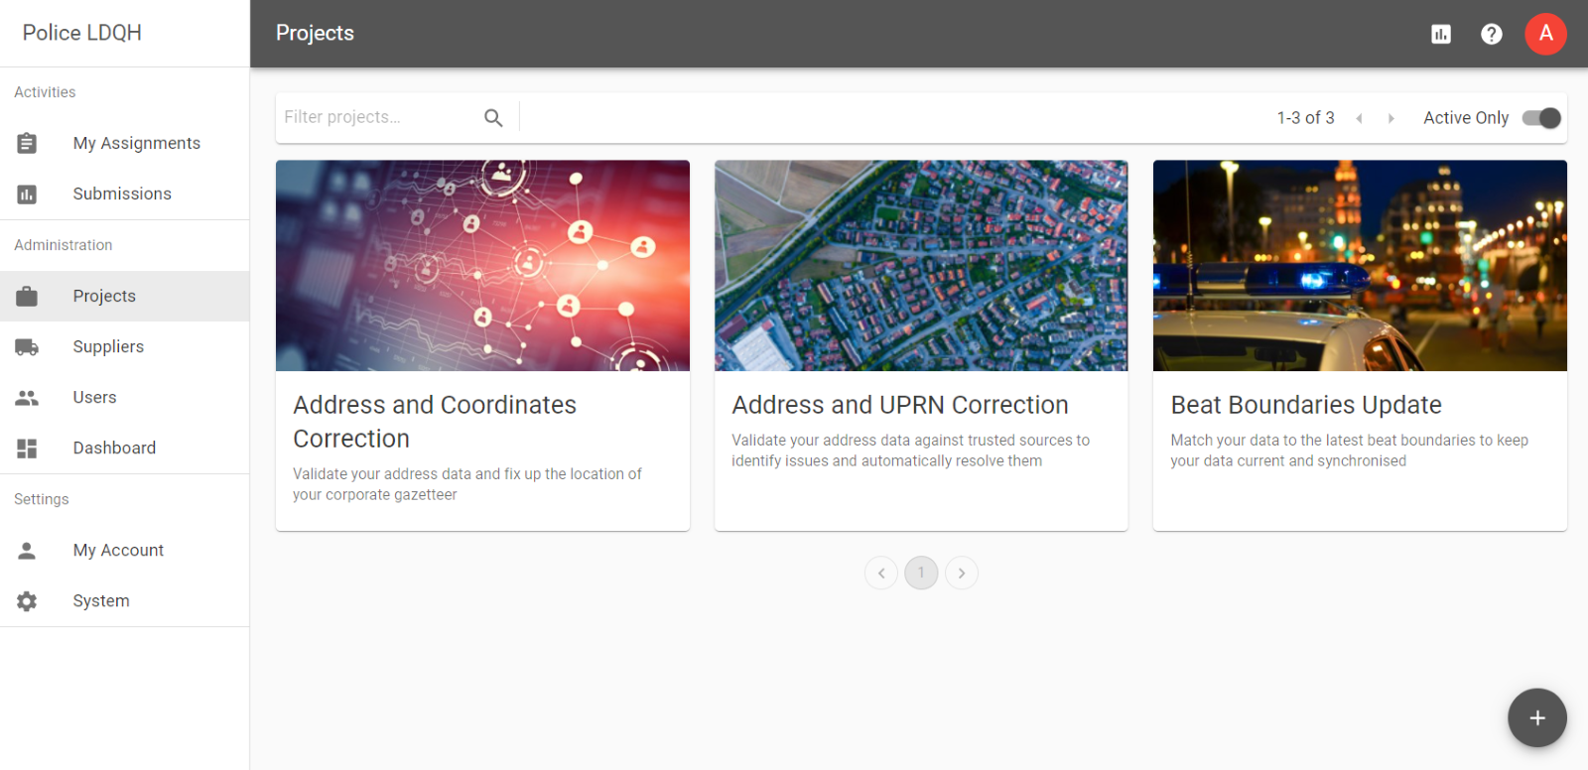The height and width of the screenshot is (770, 1588).
Task: Click the bottom pagination previous chevron
Action: [881, 573]
